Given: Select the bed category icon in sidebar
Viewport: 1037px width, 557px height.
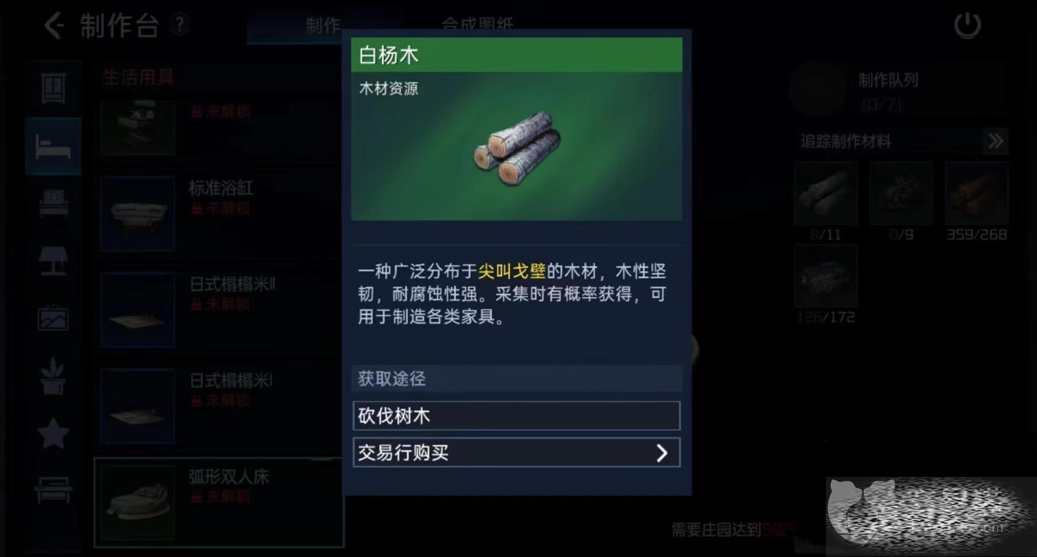Looking at the screenshot, I should click(x=53, y=146).
